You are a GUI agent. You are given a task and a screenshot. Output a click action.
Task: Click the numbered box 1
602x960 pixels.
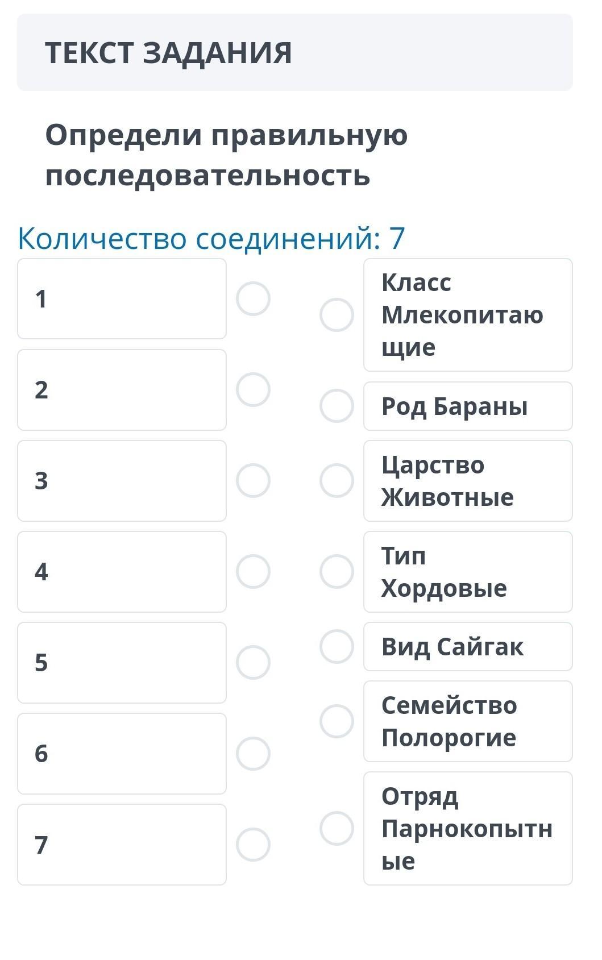point(122,299)
